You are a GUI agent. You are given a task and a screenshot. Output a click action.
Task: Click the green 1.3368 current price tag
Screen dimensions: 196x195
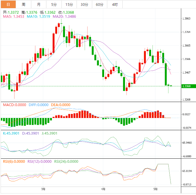pos(186,86)
